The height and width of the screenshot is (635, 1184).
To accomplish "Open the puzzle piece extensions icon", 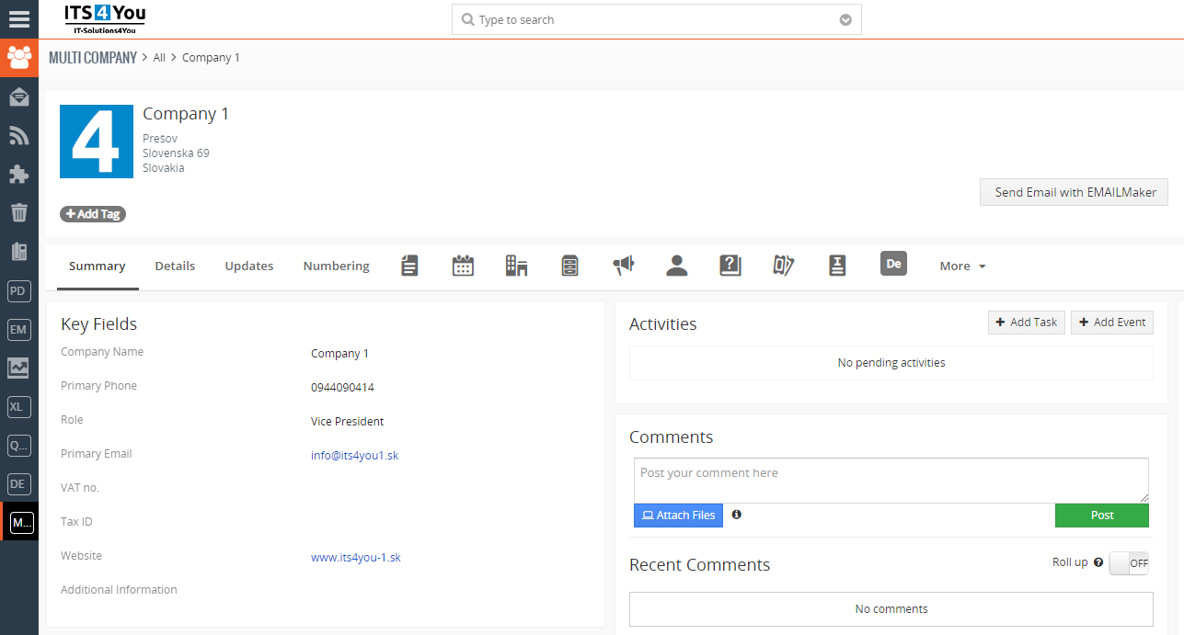I will point(18,175).
